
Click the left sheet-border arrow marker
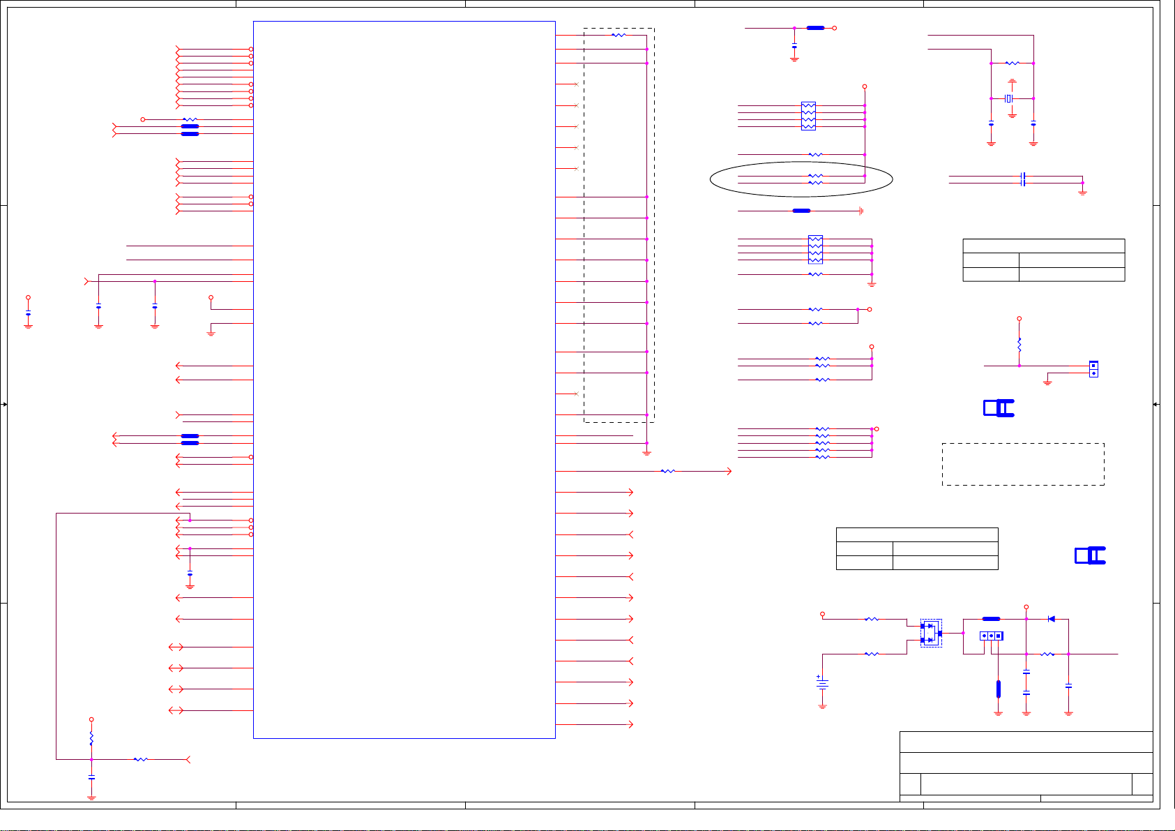pos(5,405)
